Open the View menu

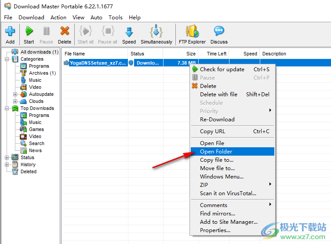[x=78, y=18]
